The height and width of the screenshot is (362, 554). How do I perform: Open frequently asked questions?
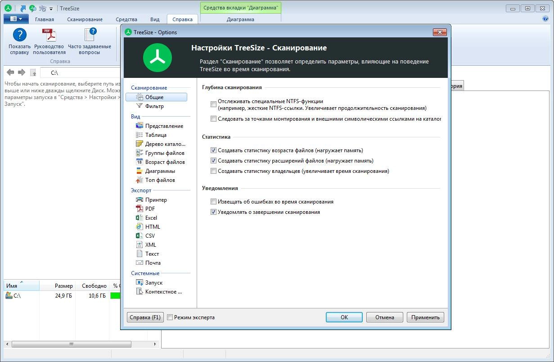coord(90,41)
